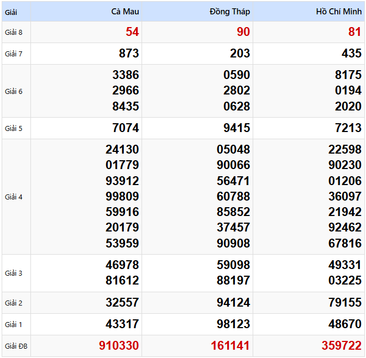The height and width of the screenshot is (358, 366).
Task: Click Hồ Chí Minh special prize 359722
Action: 341,346
